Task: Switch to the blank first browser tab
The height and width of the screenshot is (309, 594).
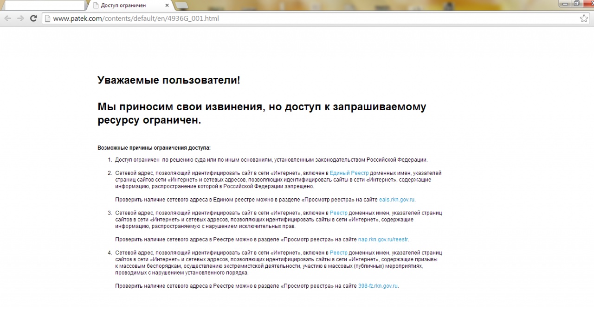Action: pos(44,6)
